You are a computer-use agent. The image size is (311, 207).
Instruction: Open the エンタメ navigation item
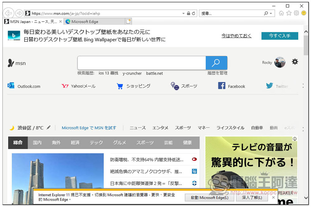click(160, 128)
